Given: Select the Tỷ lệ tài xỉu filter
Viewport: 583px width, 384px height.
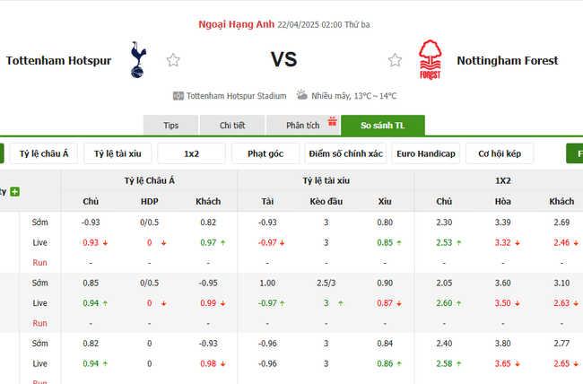Looking at the screenshot, I should [117, 153].
